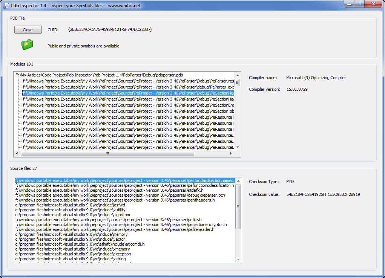
Task: Select the pestandardsectionnames source file row
Action: 125,180
